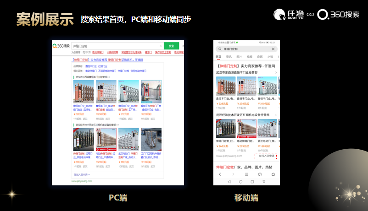Open the mobile browser hamburger menu

click(246, 174)
